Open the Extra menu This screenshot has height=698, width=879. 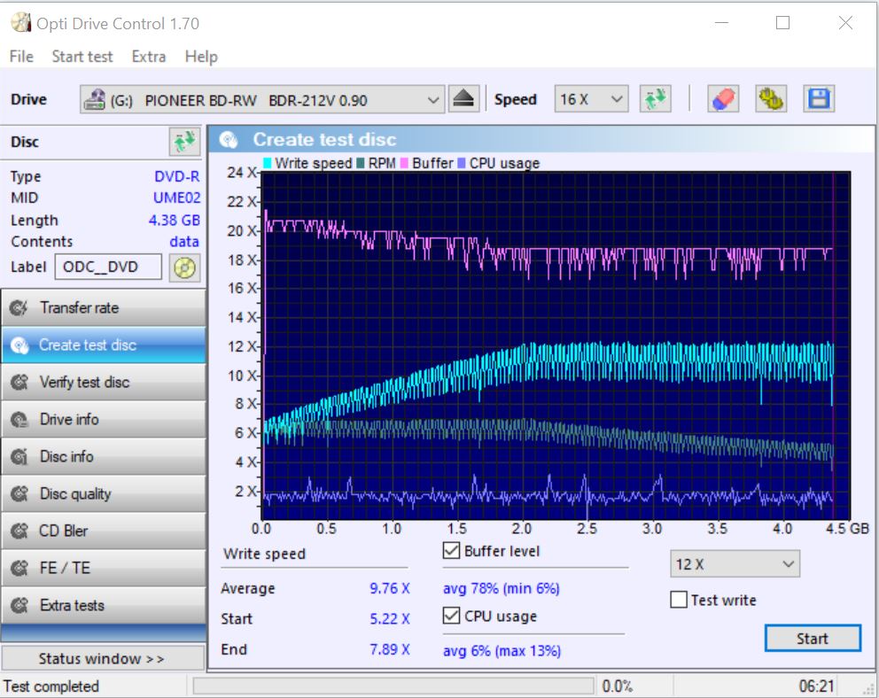148,57
